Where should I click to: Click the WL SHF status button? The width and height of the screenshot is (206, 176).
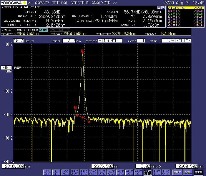[56, 172]
